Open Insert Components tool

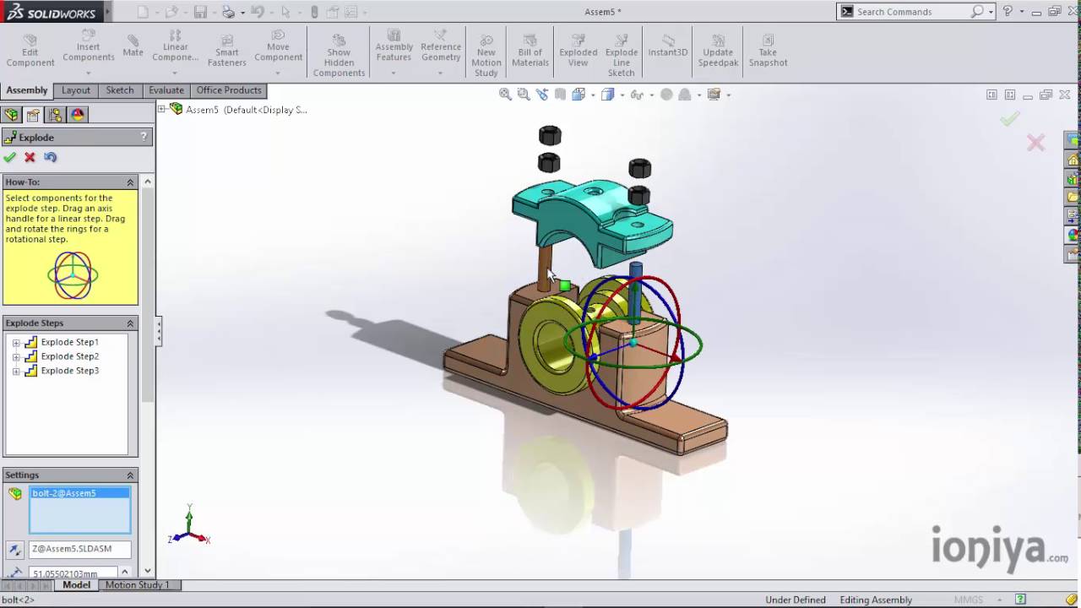tap(88, 46)
